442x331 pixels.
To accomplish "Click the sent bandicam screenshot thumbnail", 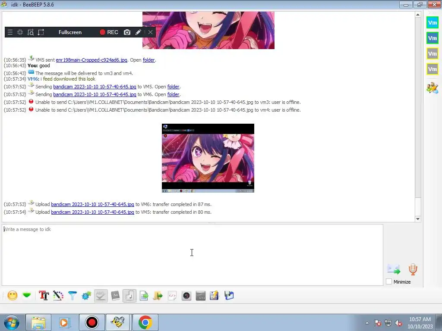I will [208, 158].
